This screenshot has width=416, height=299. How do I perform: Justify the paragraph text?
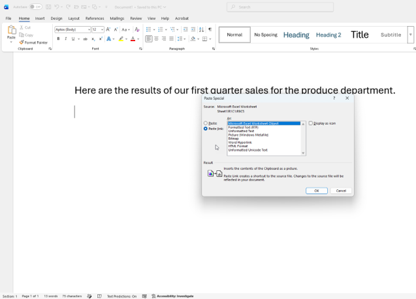pyautogui.click(x=171, y=39)
